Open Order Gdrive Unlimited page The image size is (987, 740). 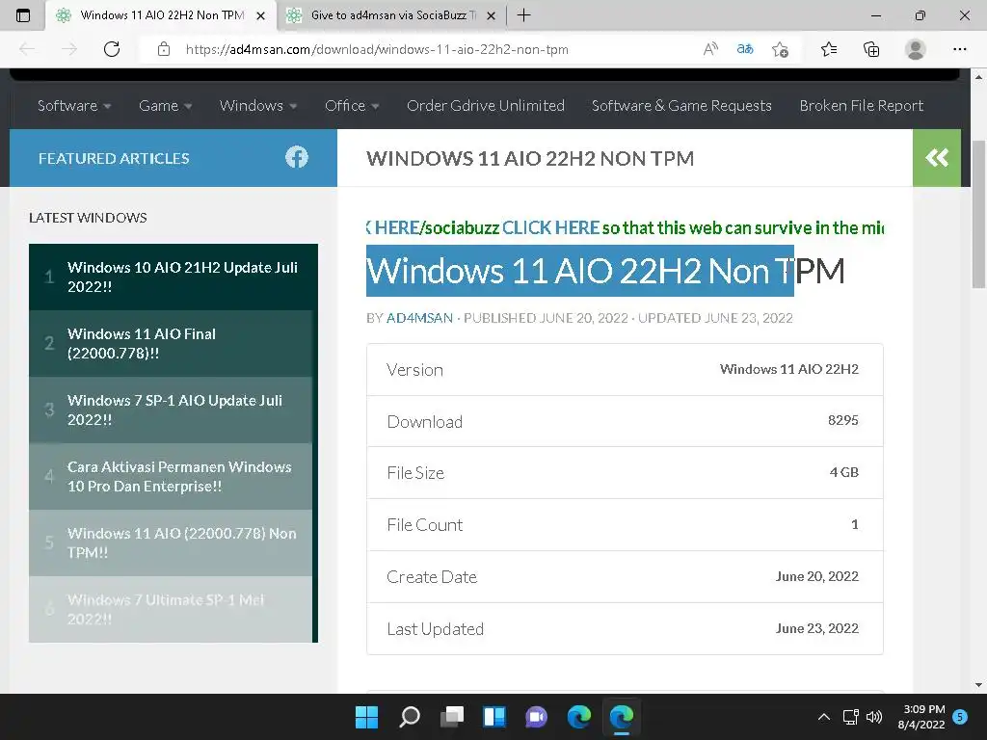point(486,106)
